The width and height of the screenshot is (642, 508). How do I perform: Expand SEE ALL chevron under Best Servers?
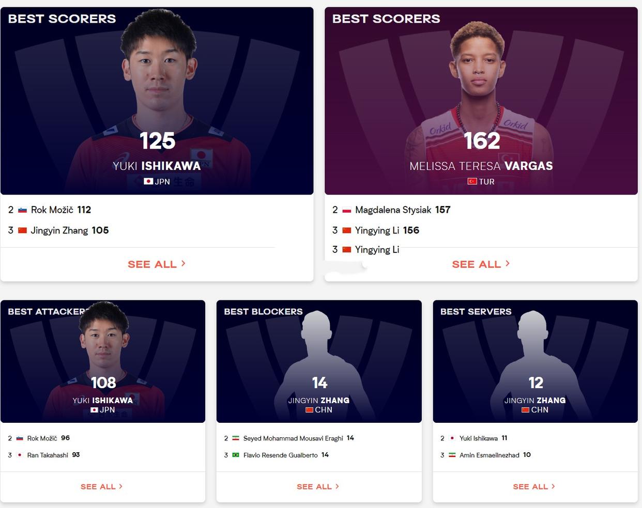(553, 486)
